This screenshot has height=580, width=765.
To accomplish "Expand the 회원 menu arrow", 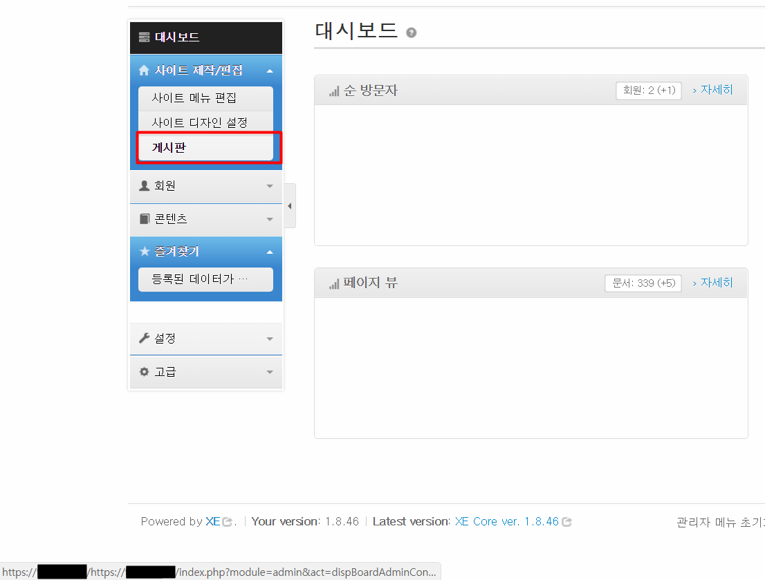I will point(270,186).
